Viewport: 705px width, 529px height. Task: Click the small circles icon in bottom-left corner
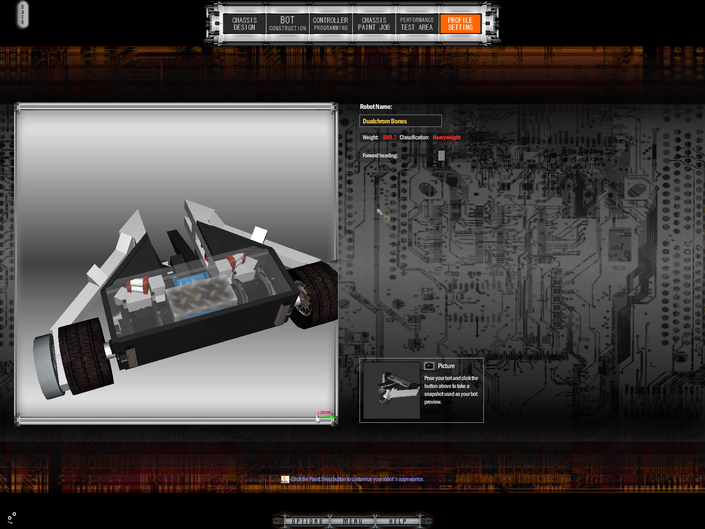[12, 518]
